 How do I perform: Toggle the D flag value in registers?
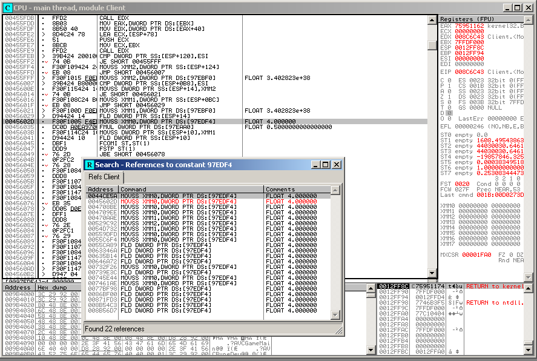click(448, 113)
